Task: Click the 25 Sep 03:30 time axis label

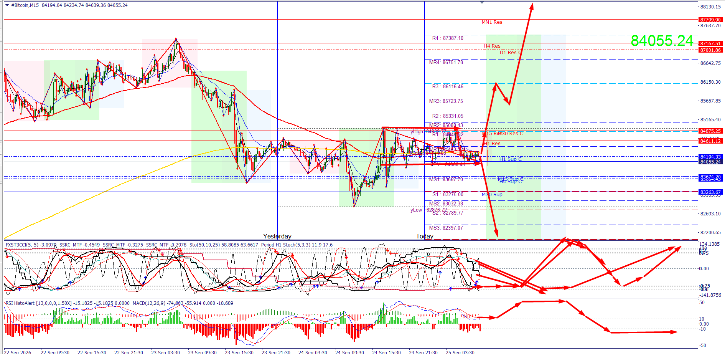Action: pyautogui.click(x=460, y=352)
